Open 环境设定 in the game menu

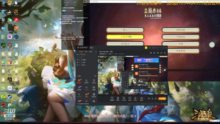click(181, 37)
